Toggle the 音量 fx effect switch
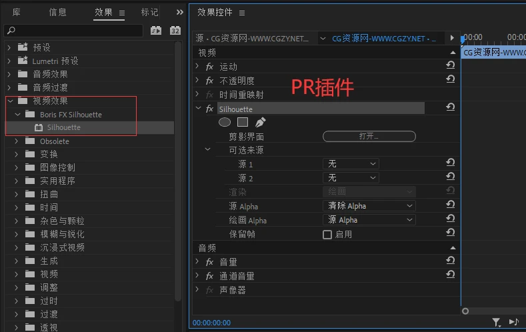 (209, 262)
